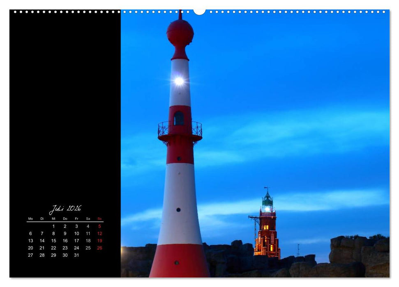Select the 'Mo' weekday header

30,219
